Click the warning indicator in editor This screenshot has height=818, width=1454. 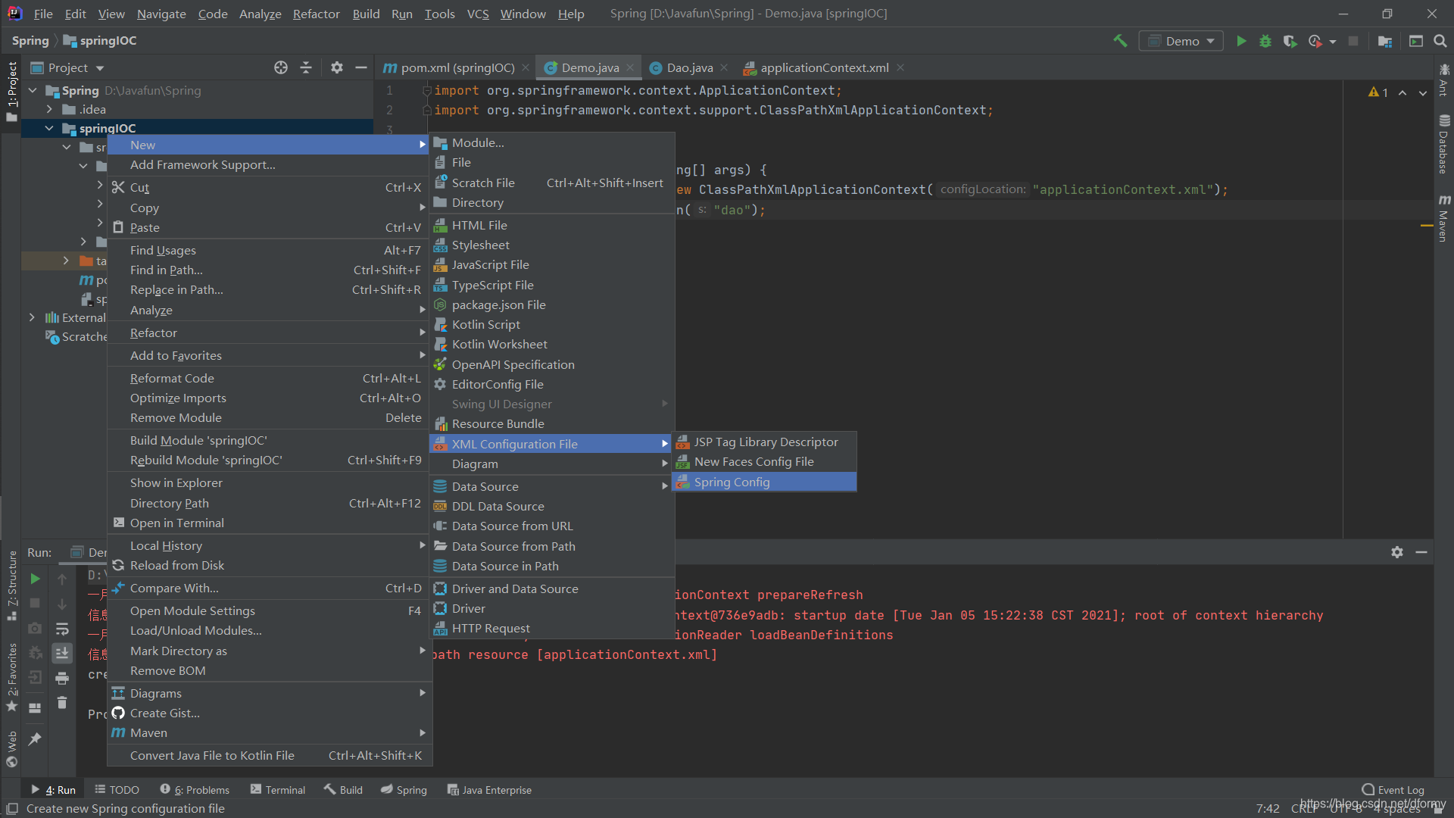coord(1378,92)
